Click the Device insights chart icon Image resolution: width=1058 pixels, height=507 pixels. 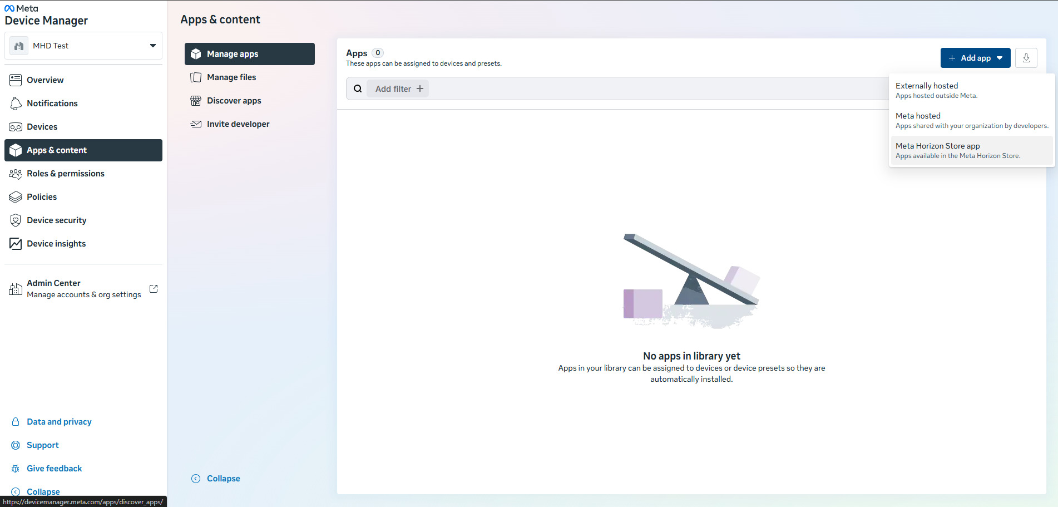[x=16, y=244]
